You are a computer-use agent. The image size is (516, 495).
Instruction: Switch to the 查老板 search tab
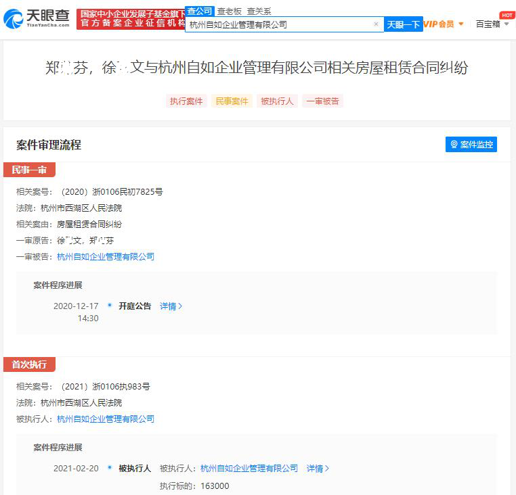230,11
